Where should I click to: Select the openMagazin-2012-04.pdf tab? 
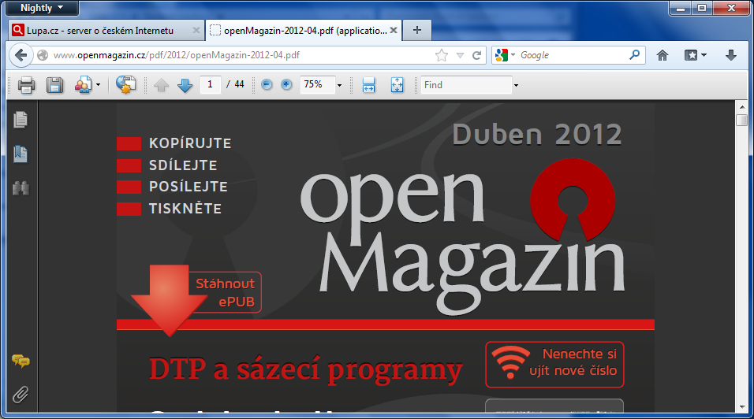coord(305,31)
